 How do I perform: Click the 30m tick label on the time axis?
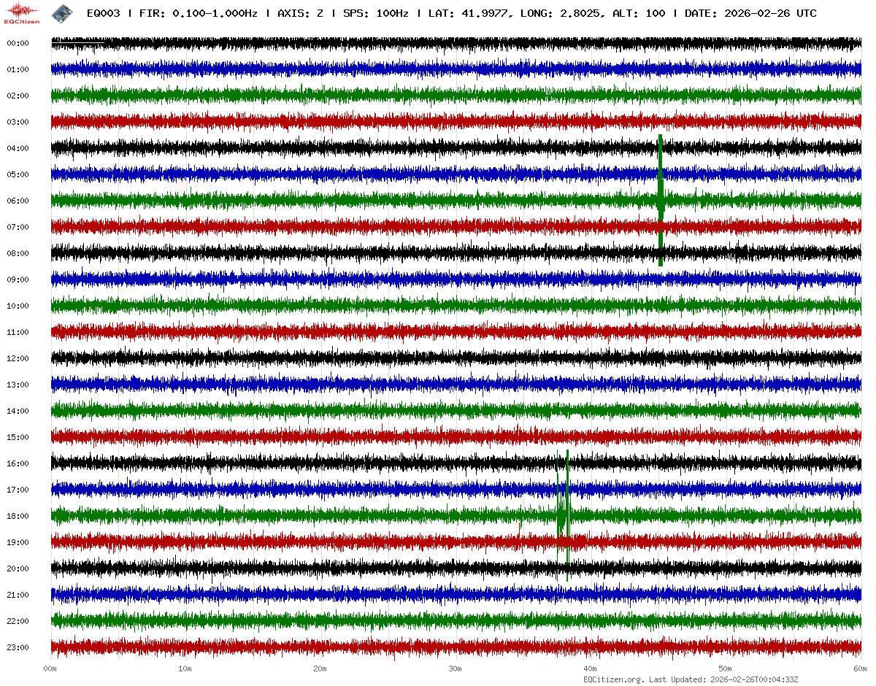click(x=456, y=668)
